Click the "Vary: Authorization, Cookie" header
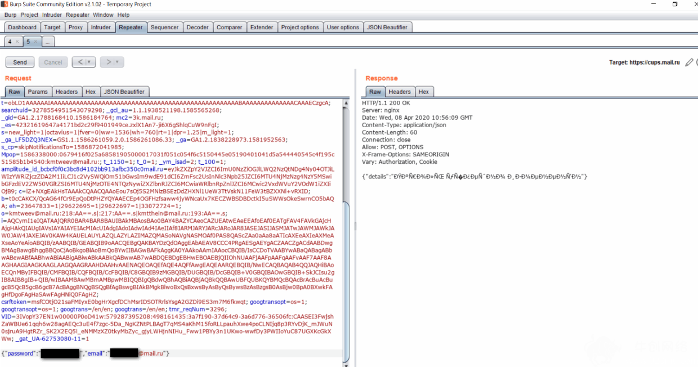698x367 pixels. [x=400, y=162]
